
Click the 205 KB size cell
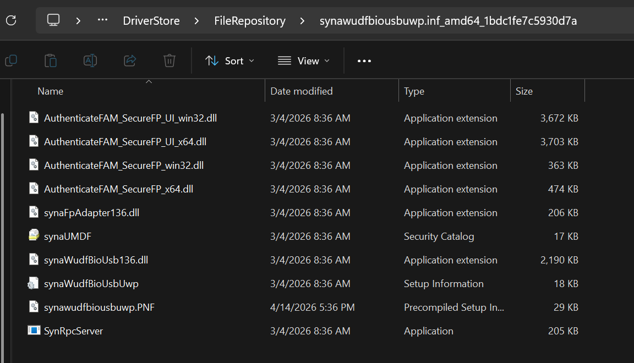coord(563,331)
